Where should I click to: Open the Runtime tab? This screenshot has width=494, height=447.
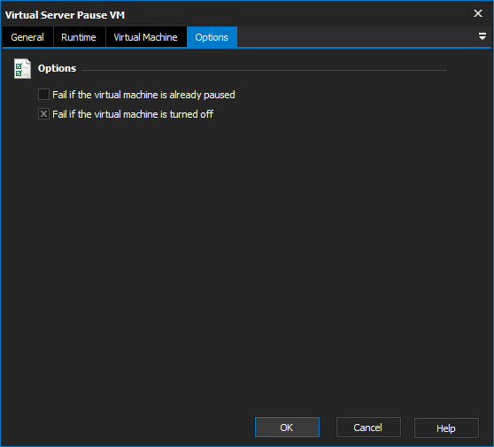pyautogui.click(x=79, y=37)
